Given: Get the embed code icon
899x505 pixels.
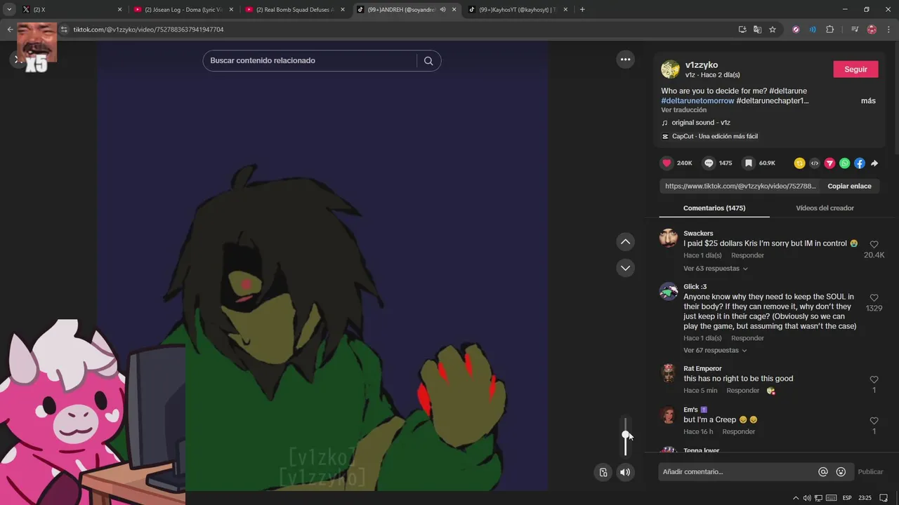Looking at the screenshot, I should click(x=815, y=163).
